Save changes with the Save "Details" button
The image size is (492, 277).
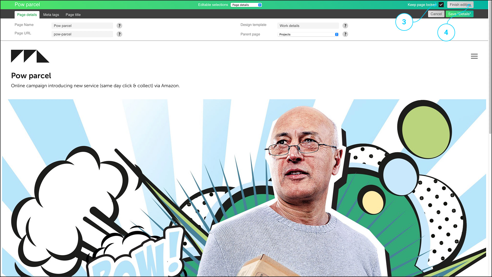pos(459,14)
